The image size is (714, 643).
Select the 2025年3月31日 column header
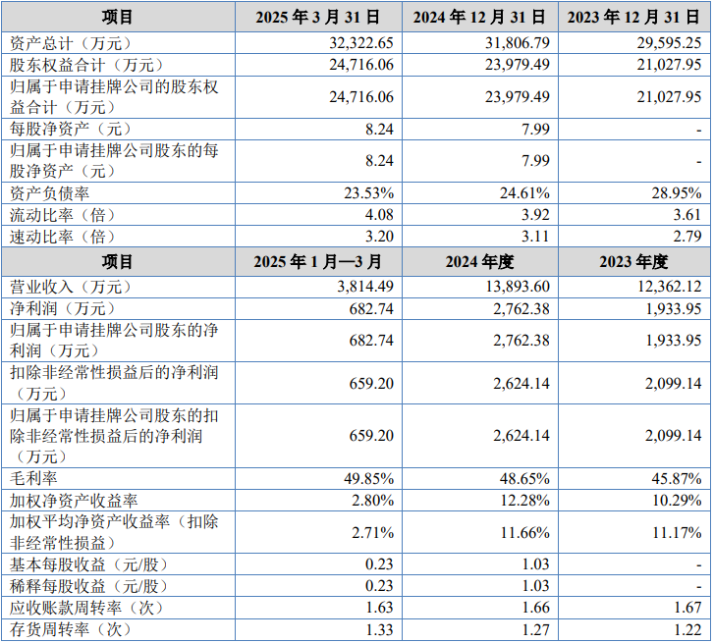[x=318, y=18]
